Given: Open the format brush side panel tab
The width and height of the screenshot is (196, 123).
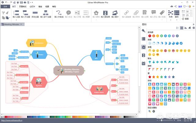Looking at the screenshot, I should [x=144, y=31].
